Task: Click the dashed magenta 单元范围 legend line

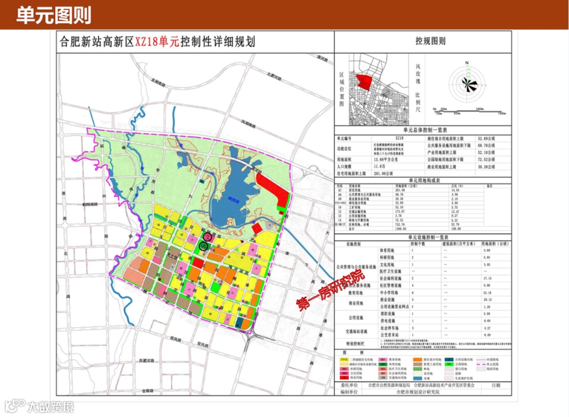Action: click(481, 364)
